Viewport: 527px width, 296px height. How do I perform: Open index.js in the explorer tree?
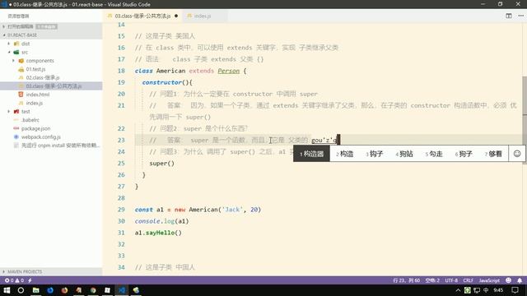tap(35, 103)
